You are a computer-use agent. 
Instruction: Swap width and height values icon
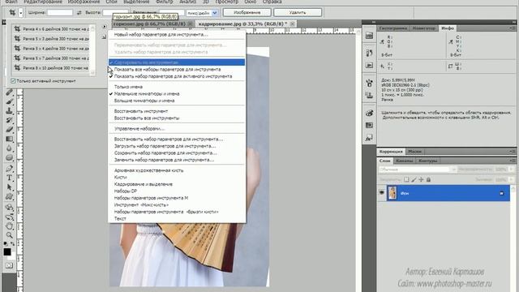pyautogui.click(x=79, y=13)
